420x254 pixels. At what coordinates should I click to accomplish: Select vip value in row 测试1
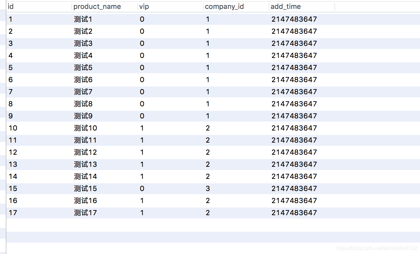[x=142, y=19]
